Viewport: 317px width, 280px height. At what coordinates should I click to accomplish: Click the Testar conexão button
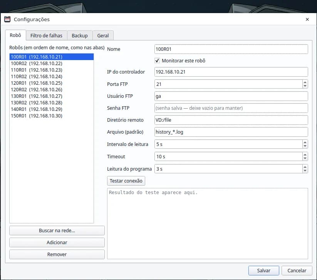coord(126,181)
